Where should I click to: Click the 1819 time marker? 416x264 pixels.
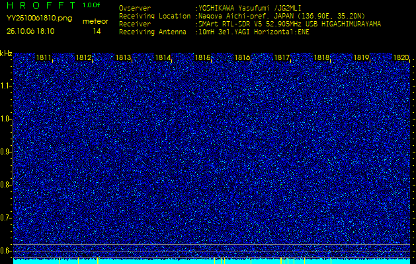[x=362, y=58]
